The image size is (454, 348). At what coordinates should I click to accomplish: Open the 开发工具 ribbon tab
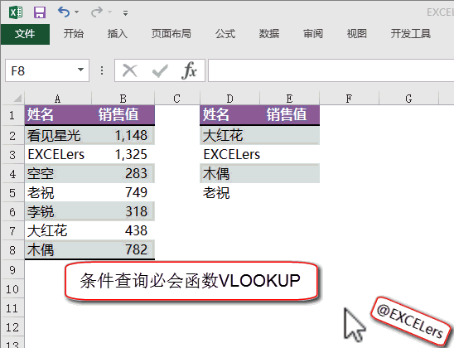[x=411, y=34]
